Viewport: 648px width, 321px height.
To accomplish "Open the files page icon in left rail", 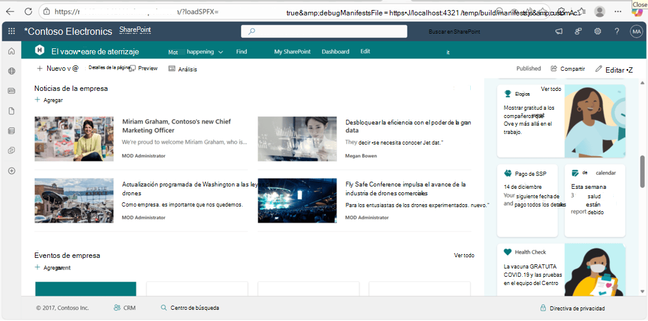I will tap(12, 111).
